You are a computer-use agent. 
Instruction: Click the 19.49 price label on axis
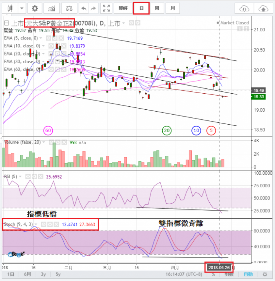pos(259,90)
